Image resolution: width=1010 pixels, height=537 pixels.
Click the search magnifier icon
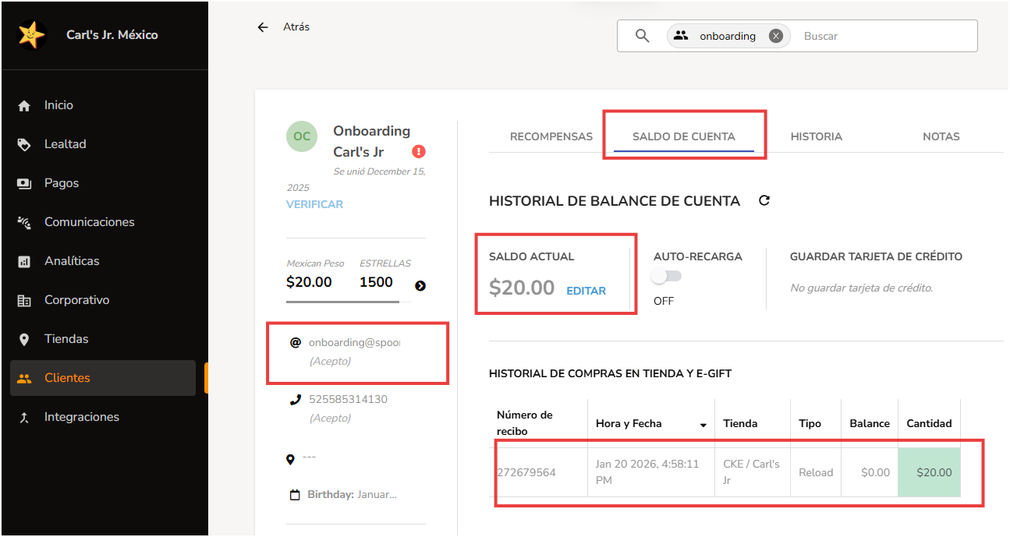pos(643,36)
